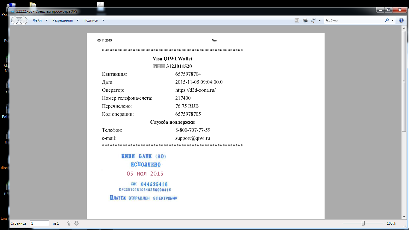The width and height of the screenshot is (409, 230).
Task: Click the Visa QIWI Wallet heading
Action: point(172,59)
